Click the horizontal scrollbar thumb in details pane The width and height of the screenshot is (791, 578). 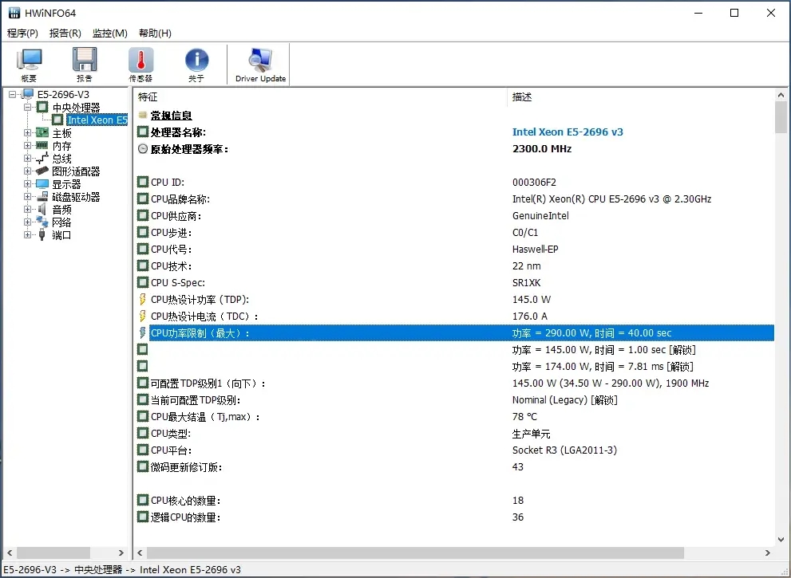tap(415, 552)
